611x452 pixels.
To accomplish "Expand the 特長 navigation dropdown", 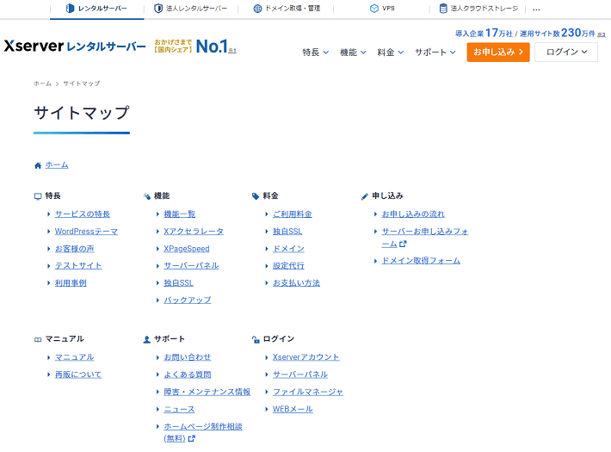I will (316, 53).
